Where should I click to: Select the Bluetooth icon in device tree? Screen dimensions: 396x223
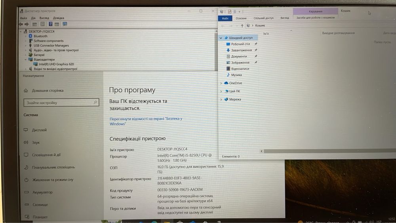point(30,36)
